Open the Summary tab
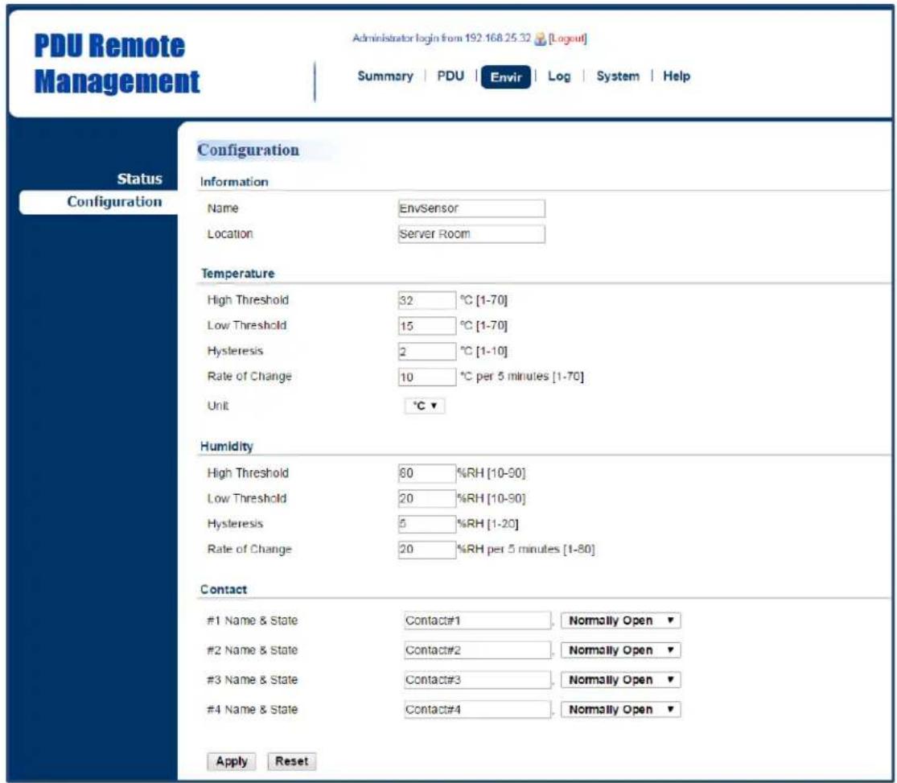Viewport: 897px width, 783px height. tap(385, 76)
